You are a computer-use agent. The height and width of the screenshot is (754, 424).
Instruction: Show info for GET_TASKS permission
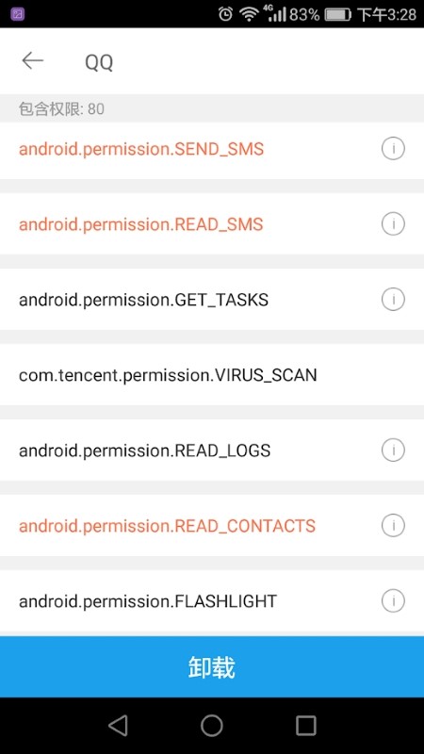(x=393, y=300)
